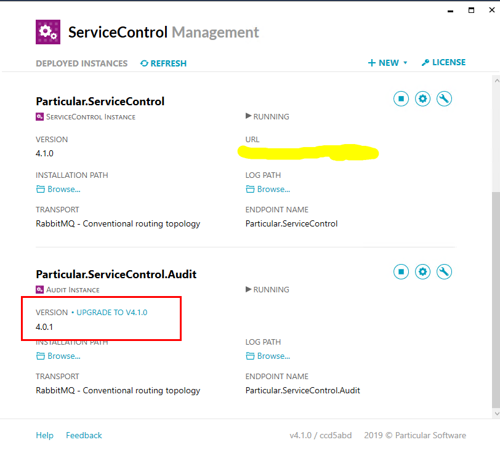This screenshot has width=500, height=453.
Task: Click the scrollbar down arrow
Action: point(496,414)
